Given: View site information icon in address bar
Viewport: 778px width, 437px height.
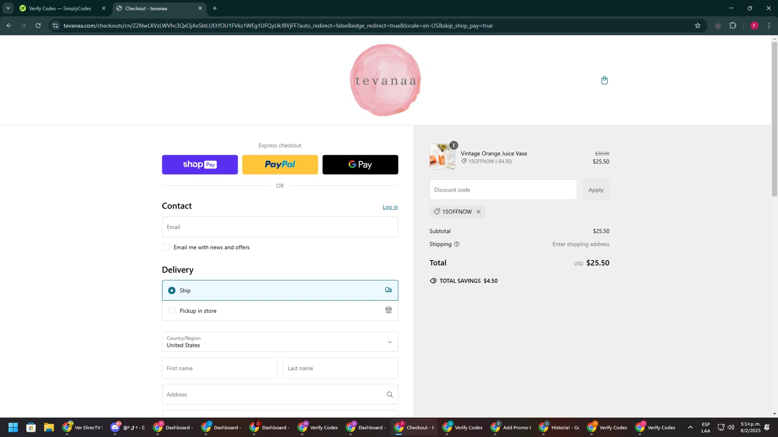Looking at the screenshot, I should point(55,25).
